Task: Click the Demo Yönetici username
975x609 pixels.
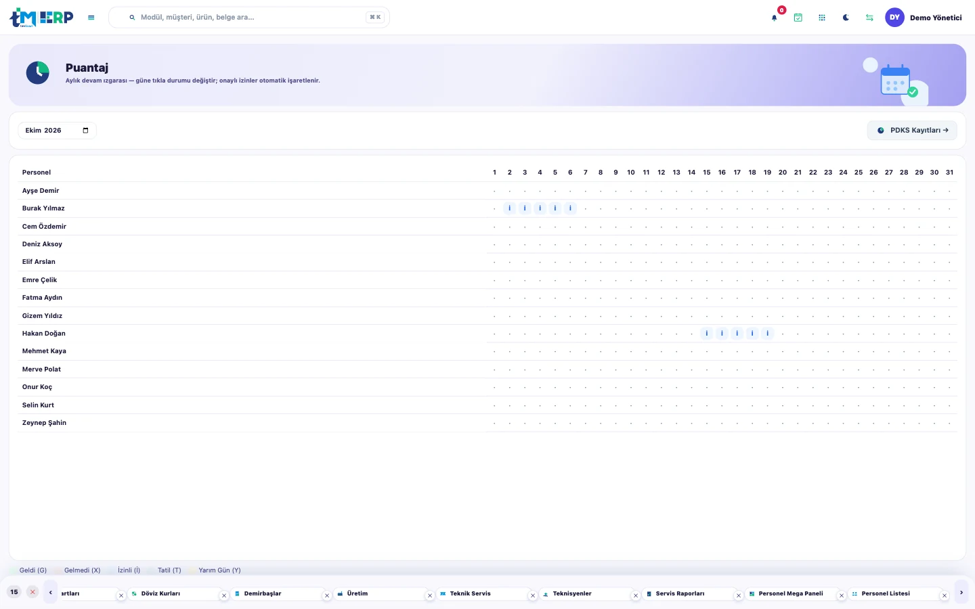Action: (x=936, y=18)
